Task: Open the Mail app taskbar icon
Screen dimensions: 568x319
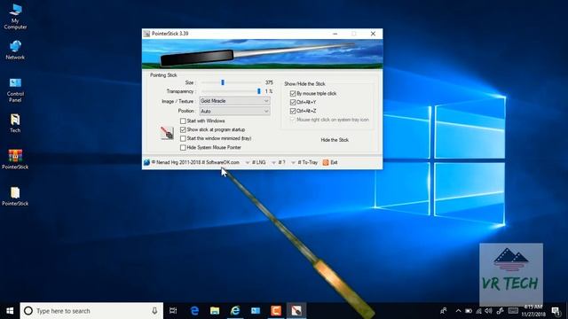Action: (x=256, y=311)
